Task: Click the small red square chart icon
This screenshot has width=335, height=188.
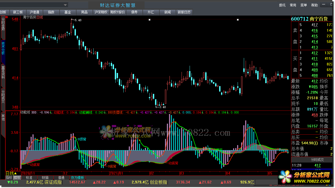Action: (6, 17)
